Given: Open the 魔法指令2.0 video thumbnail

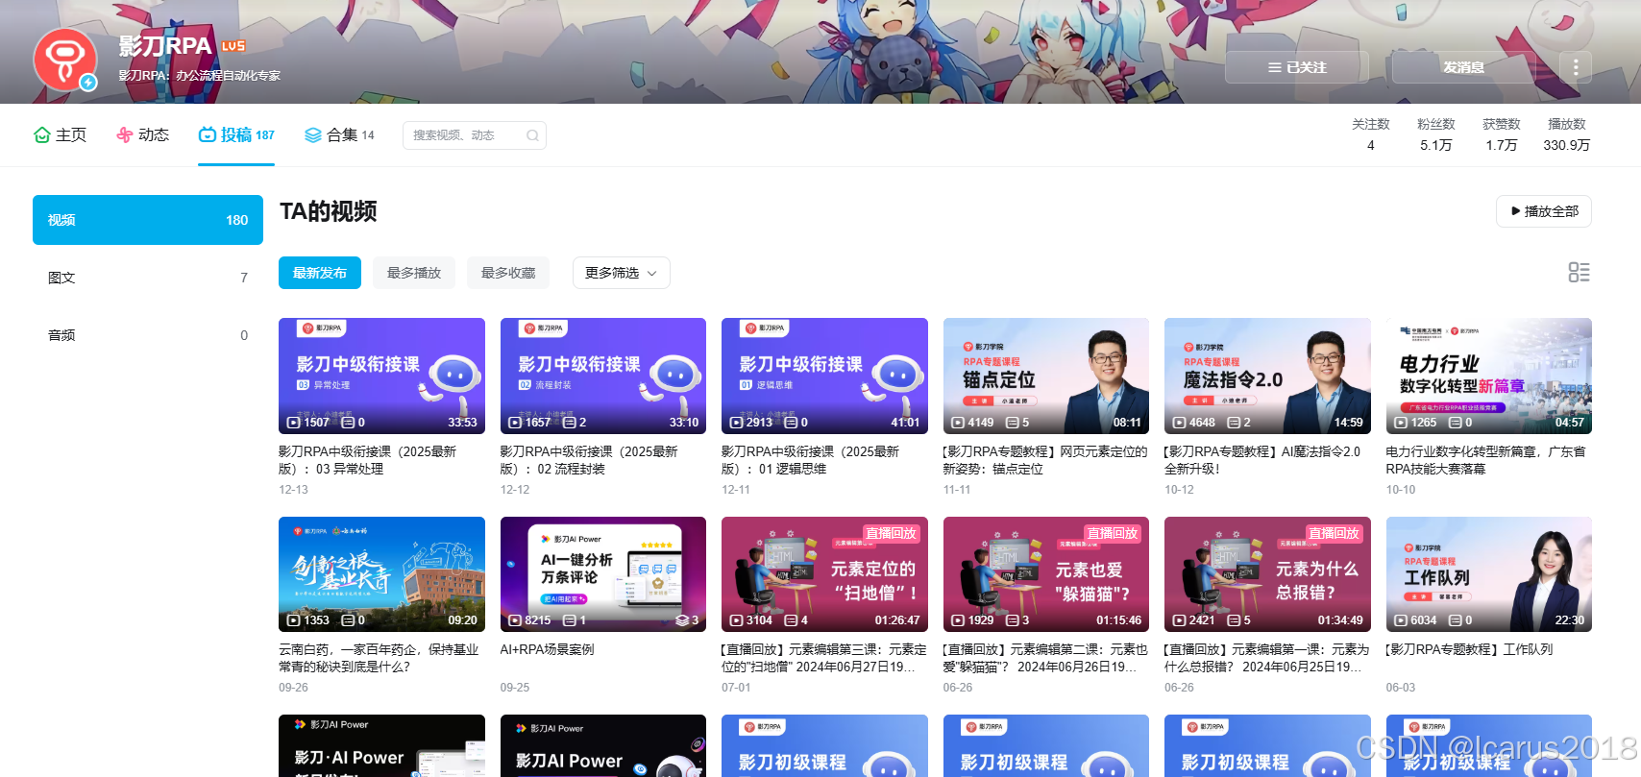Looking at the screenshot, I should pyautogui.click(x=1267, y=376).
